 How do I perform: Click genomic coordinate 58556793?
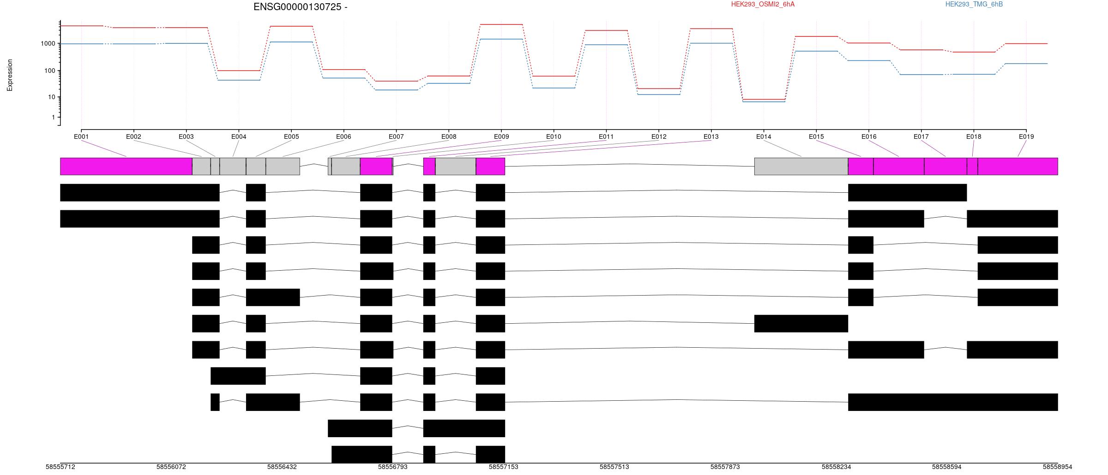(x=393, y=467)
